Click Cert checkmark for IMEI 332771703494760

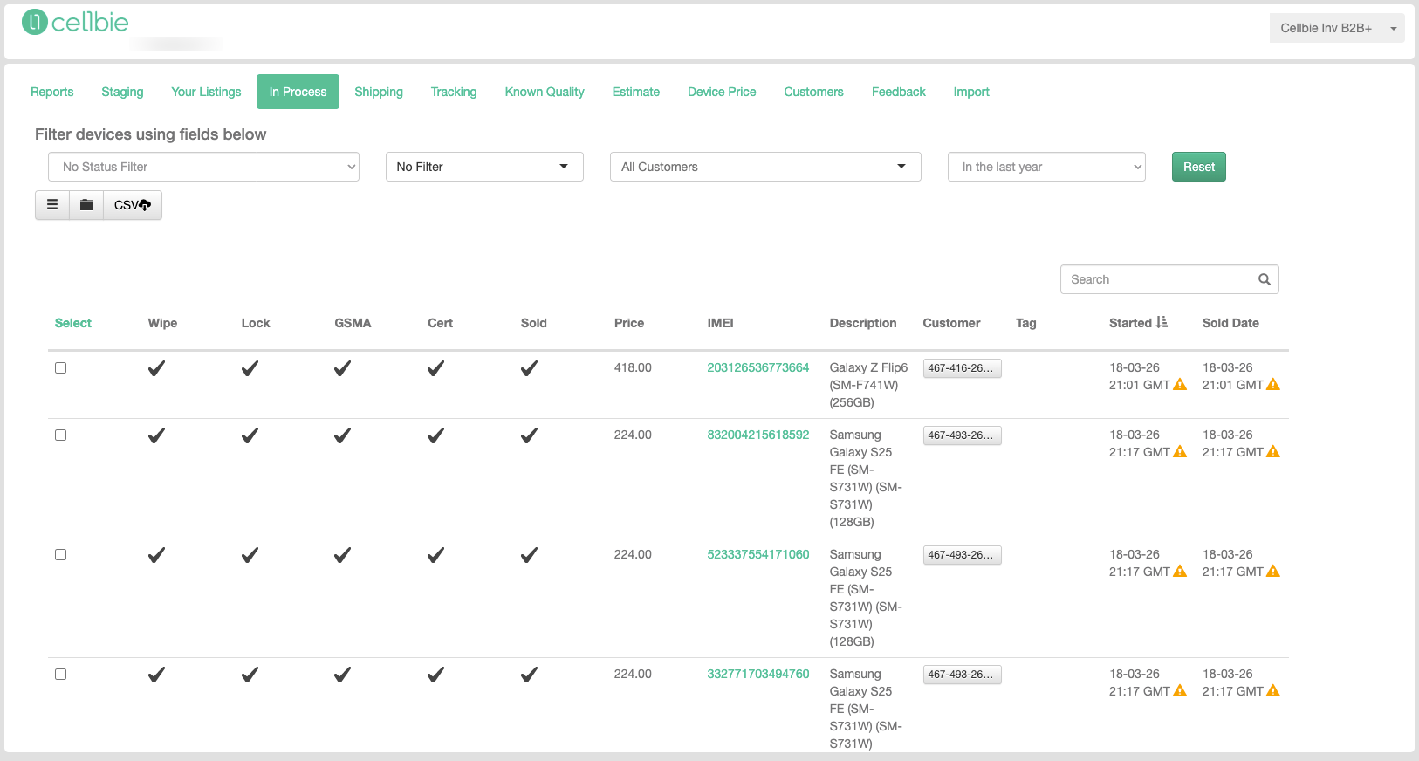tap(435, 675)
